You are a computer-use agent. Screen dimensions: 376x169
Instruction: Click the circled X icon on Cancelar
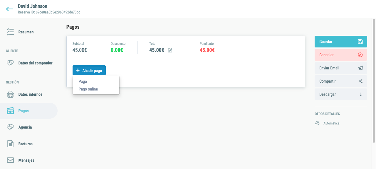point(360,55)
